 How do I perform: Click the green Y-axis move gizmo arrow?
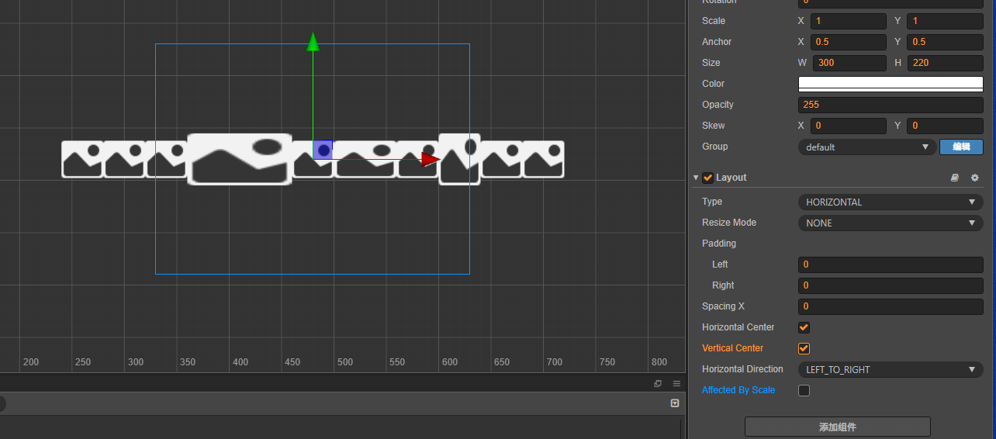[x=313, y=42]
